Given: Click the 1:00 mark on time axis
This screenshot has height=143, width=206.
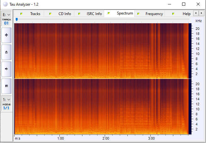Looking at the screenshot, I should (61, 138).
